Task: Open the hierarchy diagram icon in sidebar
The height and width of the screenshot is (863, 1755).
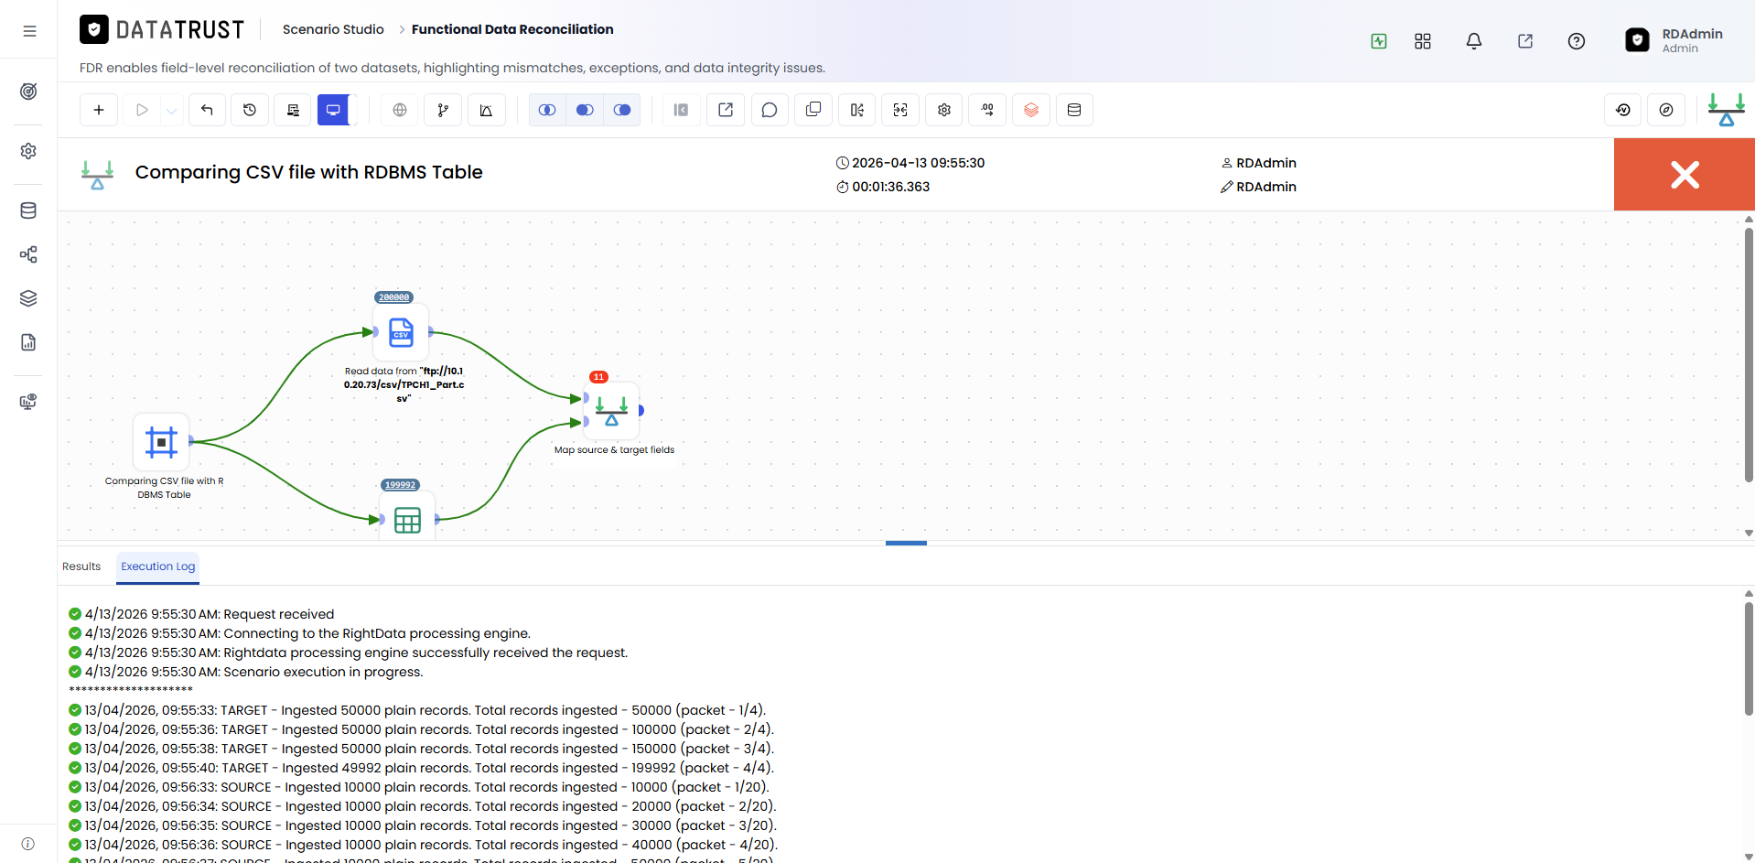Action: (28, 254)
